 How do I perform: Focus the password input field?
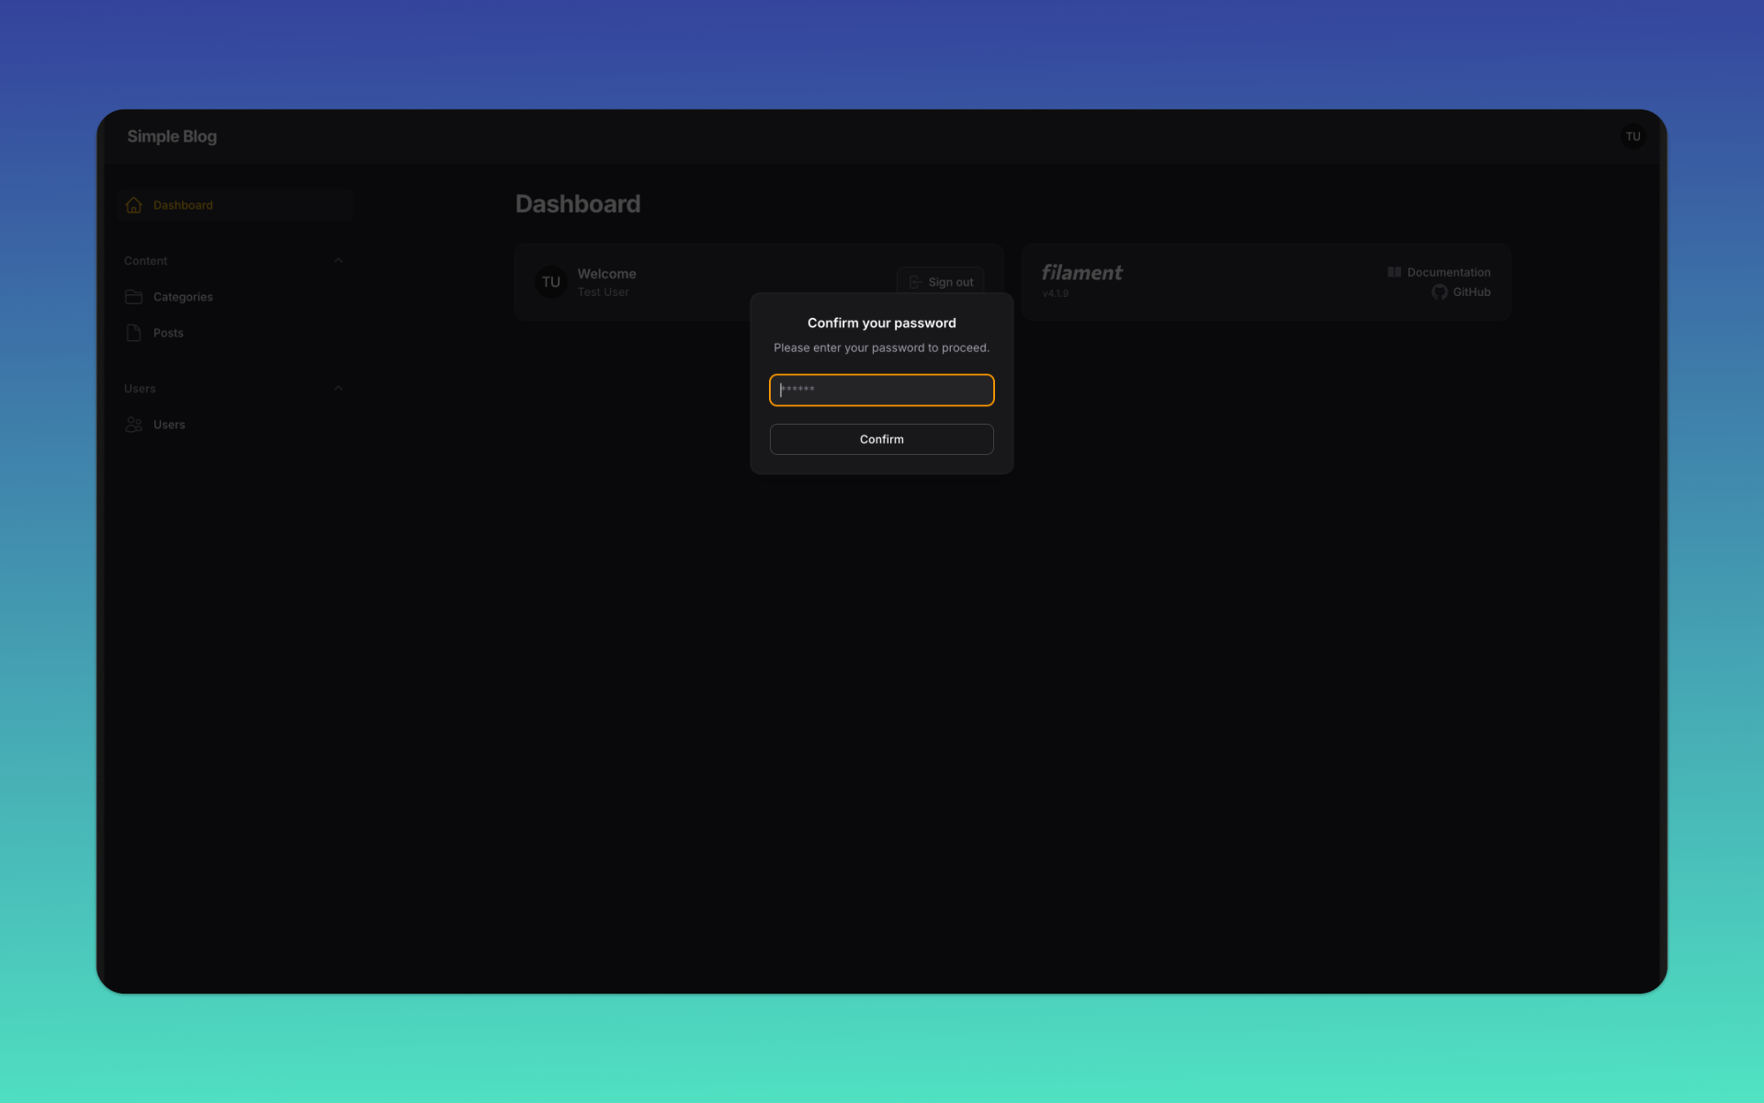(881, 390)
